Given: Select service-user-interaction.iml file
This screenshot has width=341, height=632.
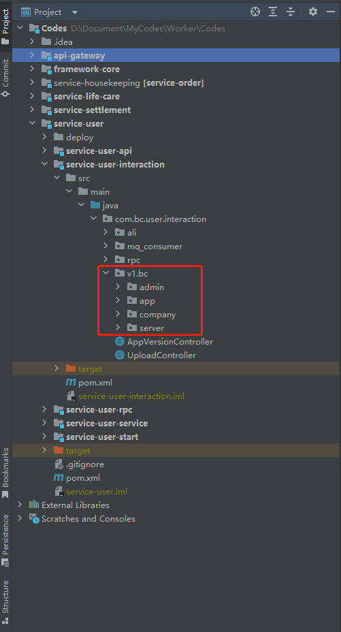Looking at the screenshot, I should coord(126,396).
